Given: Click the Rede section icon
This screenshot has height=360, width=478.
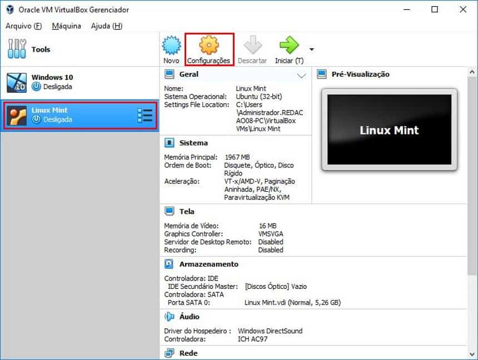Looking at the screenshot, I should (168, 353).
